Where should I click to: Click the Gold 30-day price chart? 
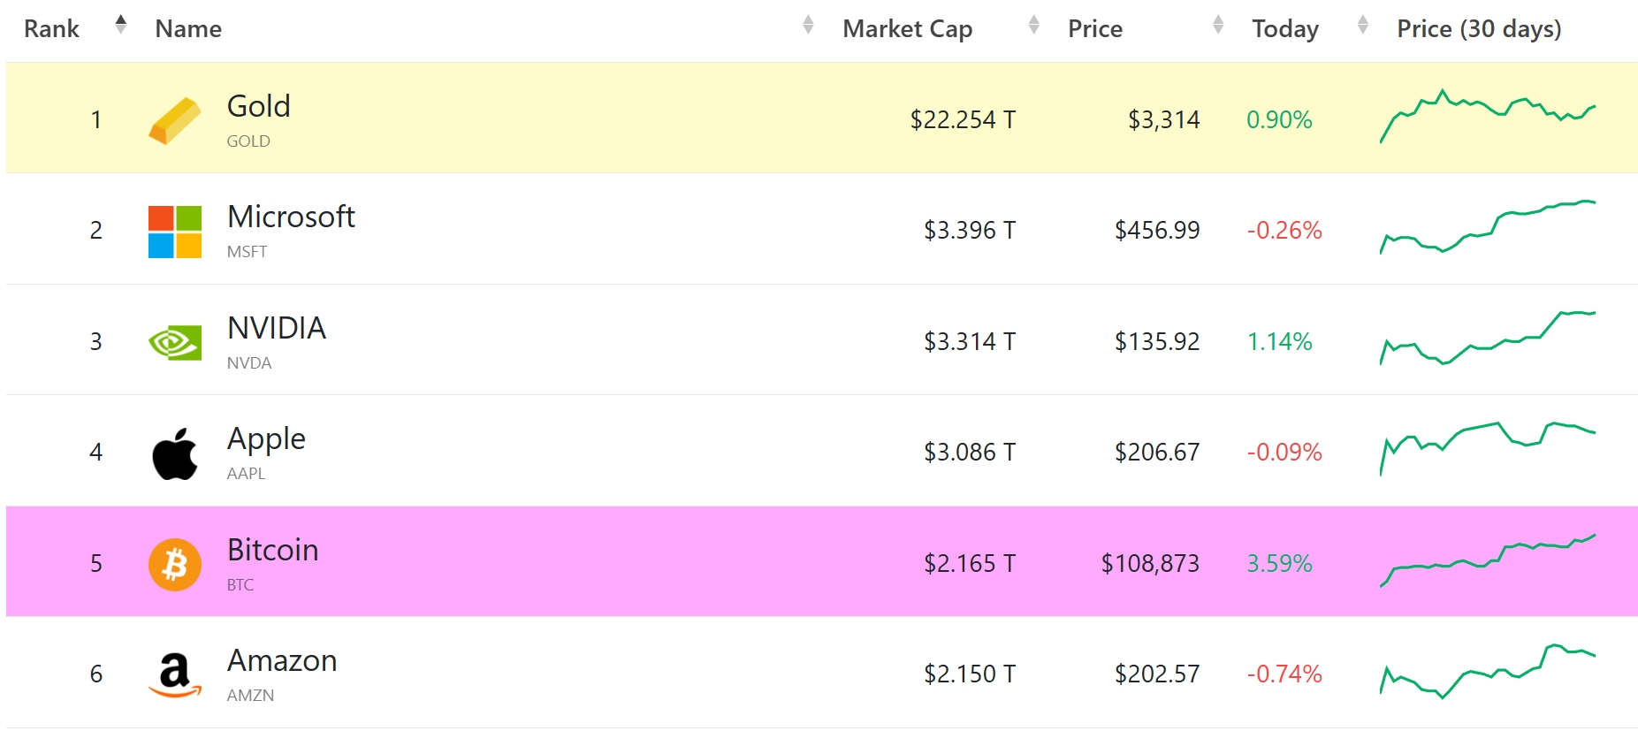[1488, 117]
